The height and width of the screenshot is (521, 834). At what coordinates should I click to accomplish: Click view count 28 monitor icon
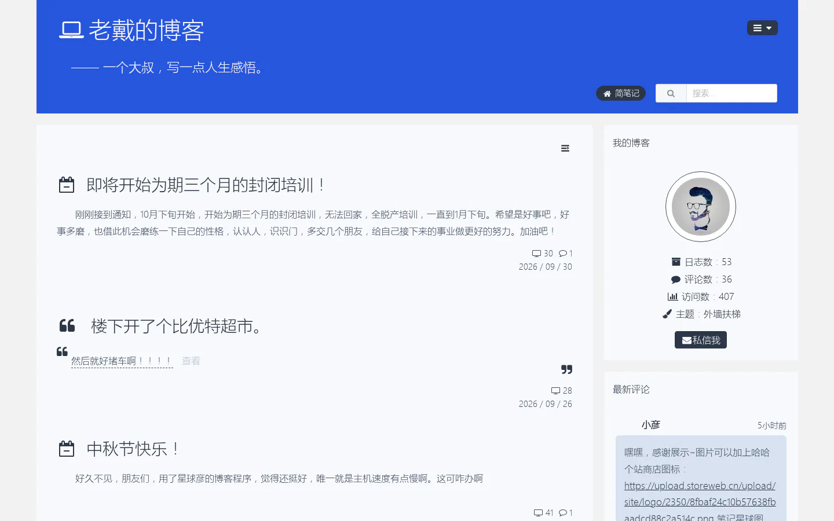pos(555,391)
